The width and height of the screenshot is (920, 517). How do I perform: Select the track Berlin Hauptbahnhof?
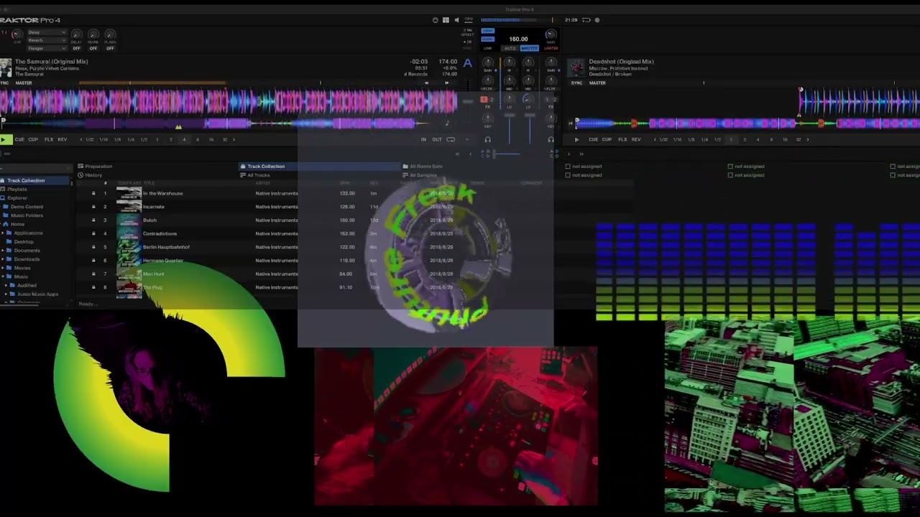(167, 247)
